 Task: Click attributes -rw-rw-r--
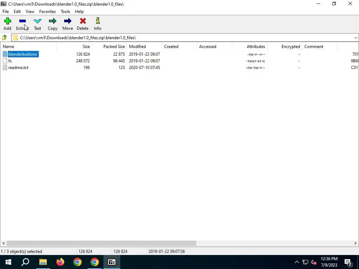pos(255,68)
